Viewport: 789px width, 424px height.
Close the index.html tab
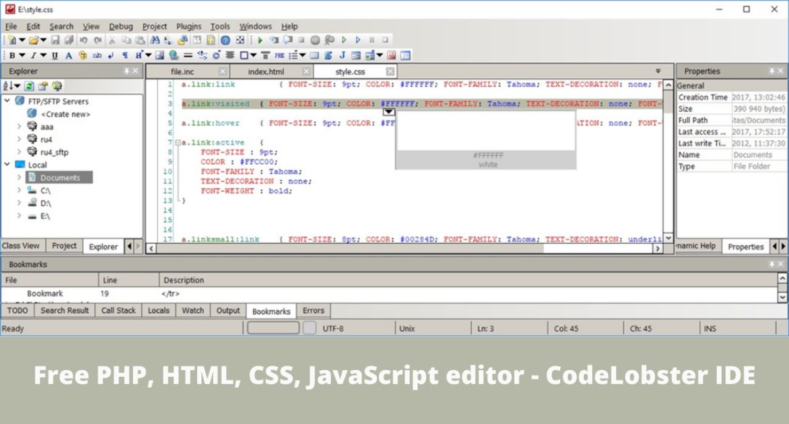tap(306, 72)
